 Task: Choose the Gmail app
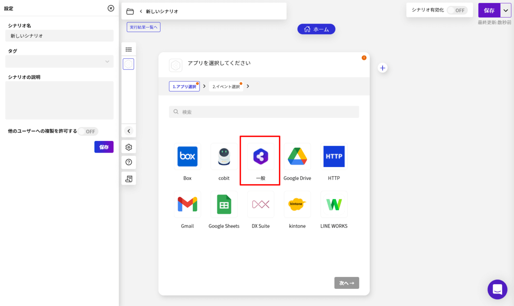(187, 204)
